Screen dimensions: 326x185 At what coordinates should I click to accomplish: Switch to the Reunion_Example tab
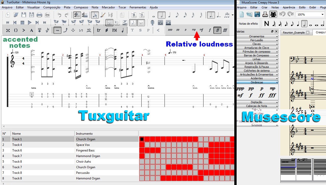coord(293,33)
